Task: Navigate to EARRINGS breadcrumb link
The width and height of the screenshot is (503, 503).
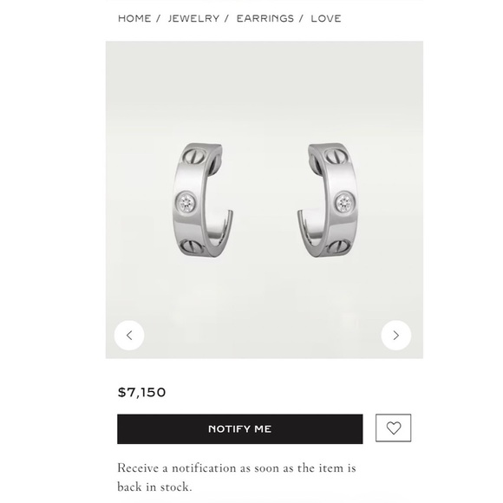Action: (265, 18)
